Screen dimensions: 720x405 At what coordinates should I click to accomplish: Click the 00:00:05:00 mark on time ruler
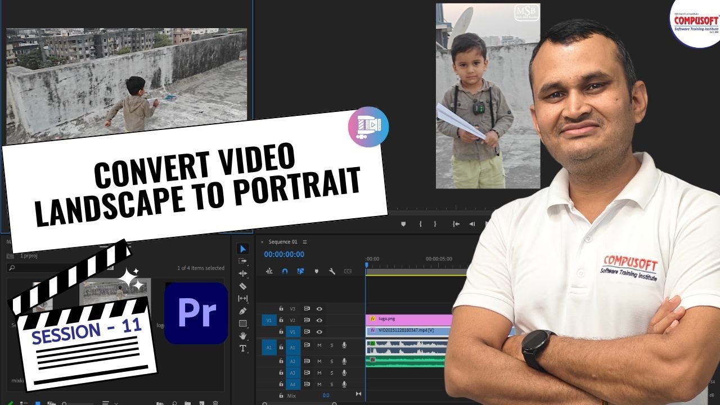click(439, 259)
